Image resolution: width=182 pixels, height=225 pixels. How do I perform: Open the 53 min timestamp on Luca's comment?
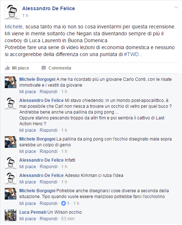68,219
